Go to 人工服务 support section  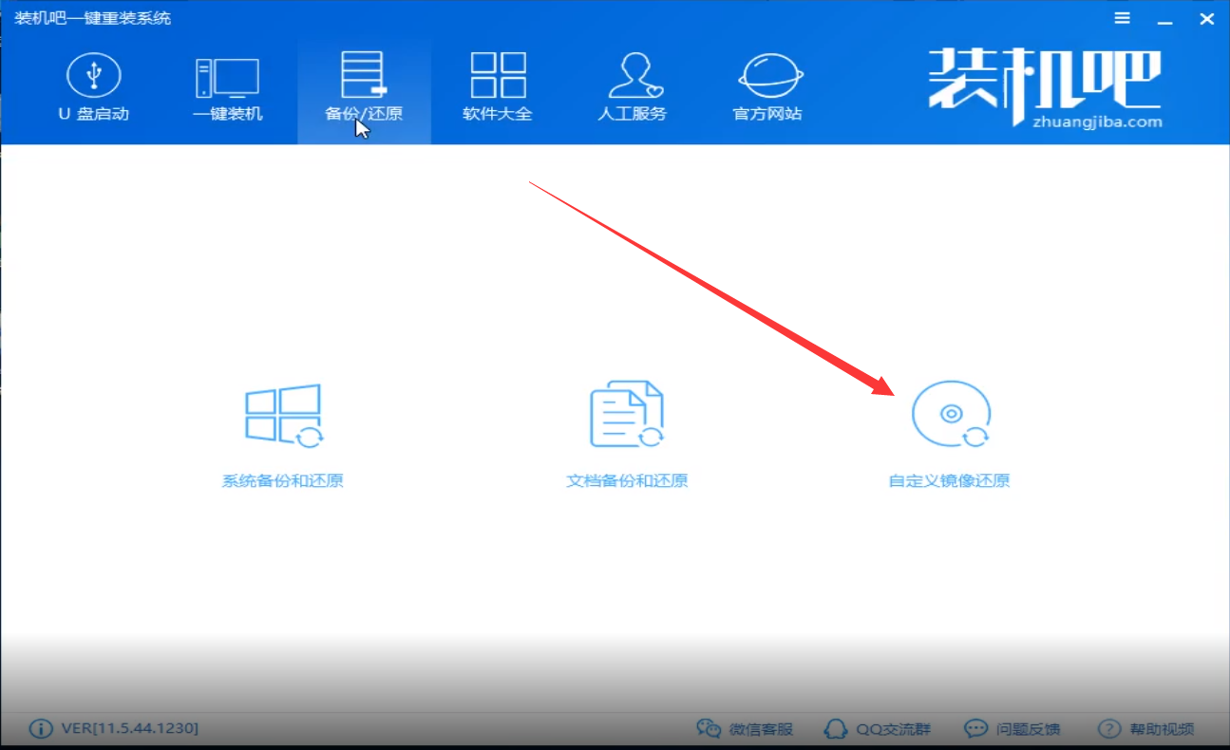click(x=632, y=88)
